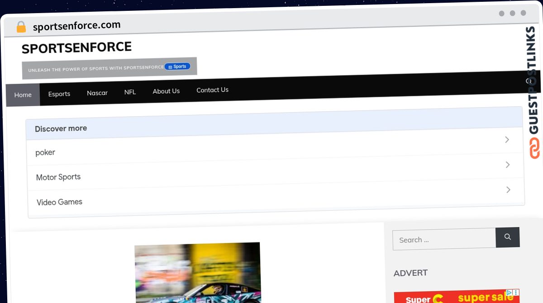This screenshot has height=303, width=543.
Task: Open the Video Games discover link
Action: coord(59,202)
